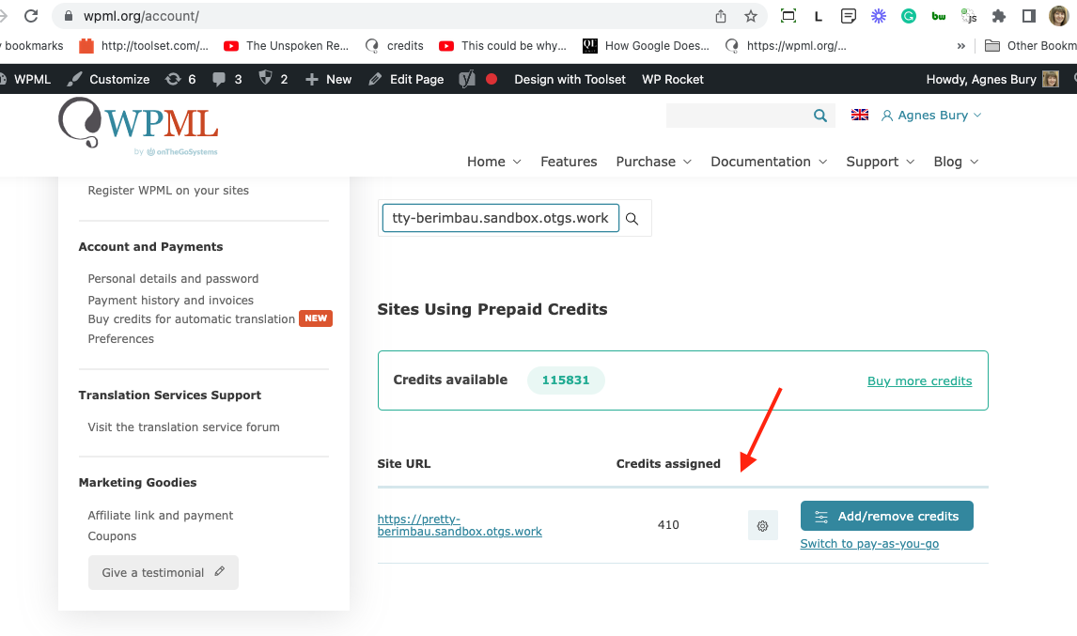Open the Other Bookmarks folder
The image size is (1077, 636).
tap(1030, 46)
